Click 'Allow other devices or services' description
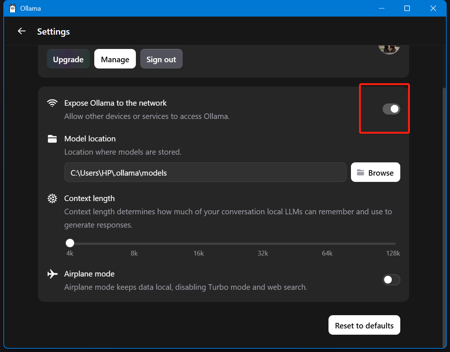 click(x=147, y=116)
